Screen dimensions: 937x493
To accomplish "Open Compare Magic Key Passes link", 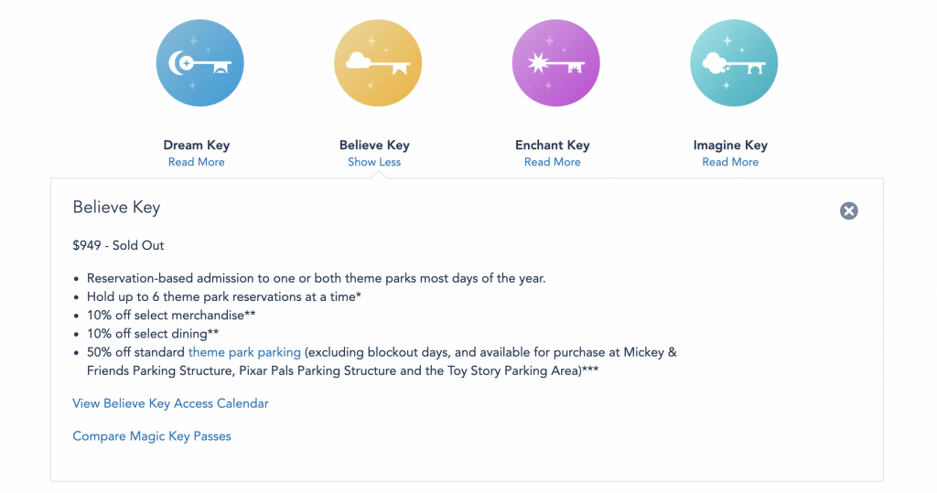I will coord(152,436).
